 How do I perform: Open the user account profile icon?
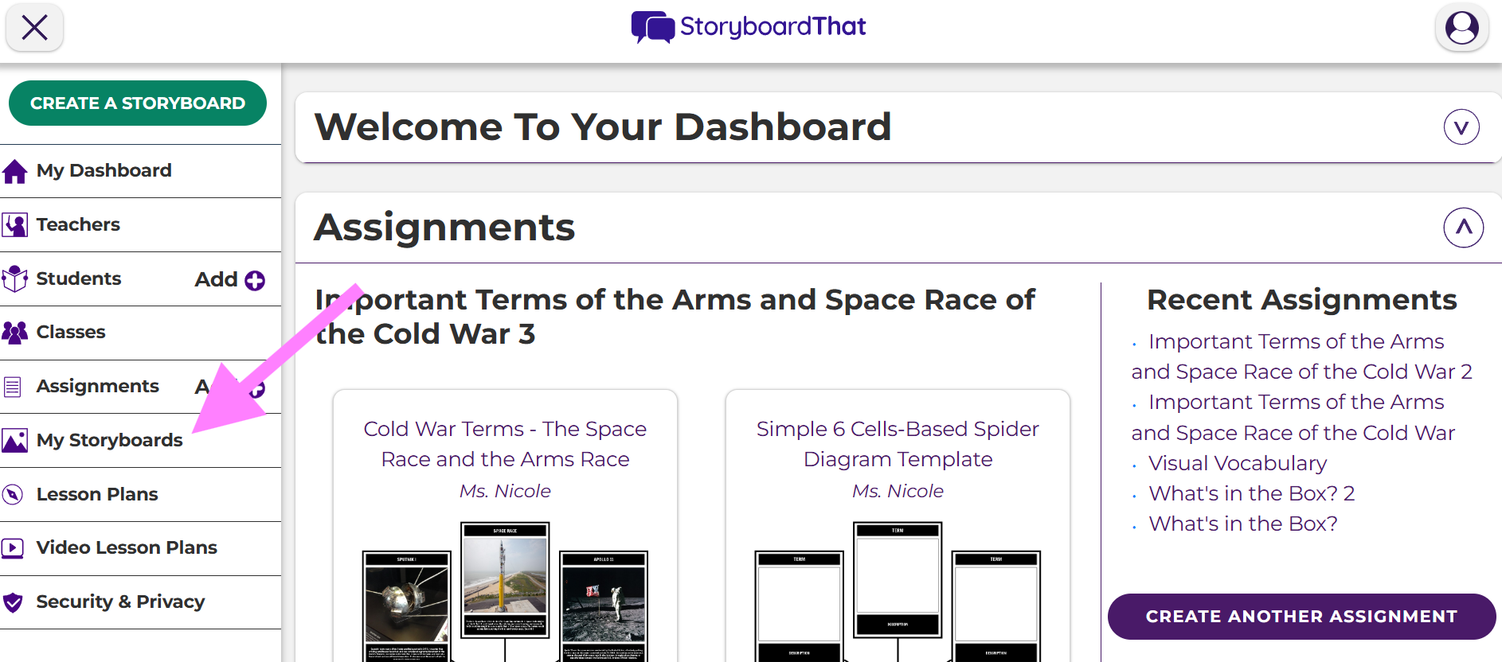(x=1461, y=28)
